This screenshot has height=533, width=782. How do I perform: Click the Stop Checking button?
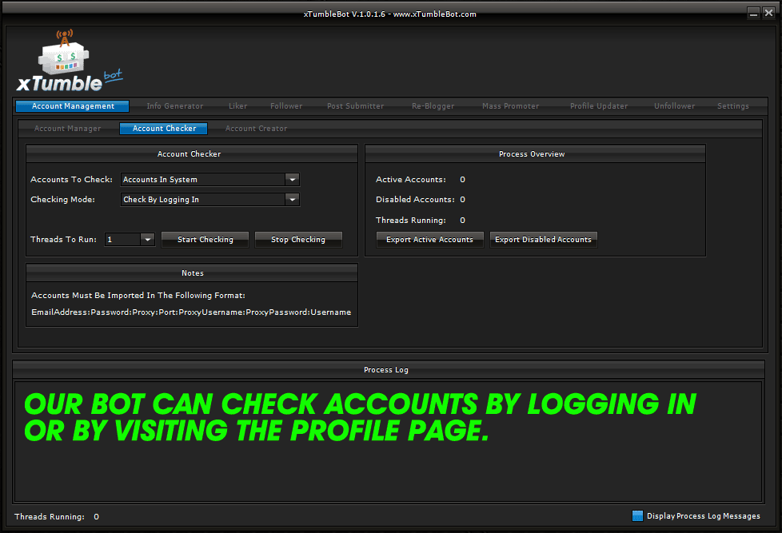[x=298, y=240]
